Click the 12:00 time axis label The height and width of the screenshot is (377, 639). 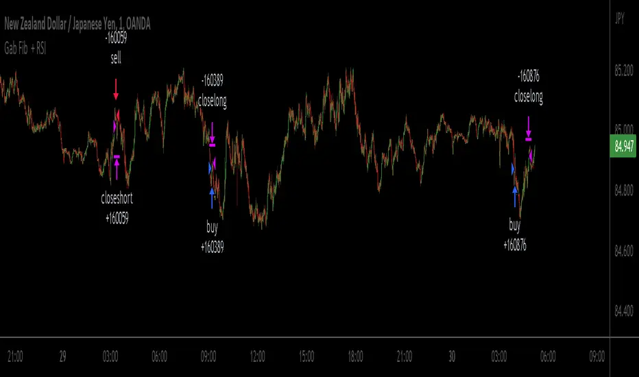coord(257,356)
